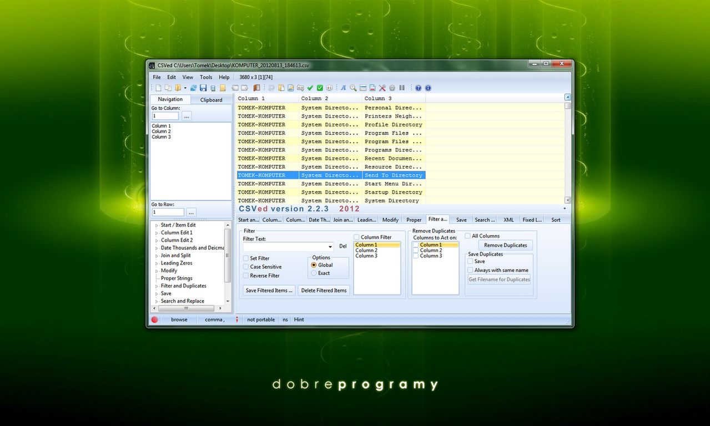Enable Always with same name checkbox

pyautogui.click(x=470, y=270)
